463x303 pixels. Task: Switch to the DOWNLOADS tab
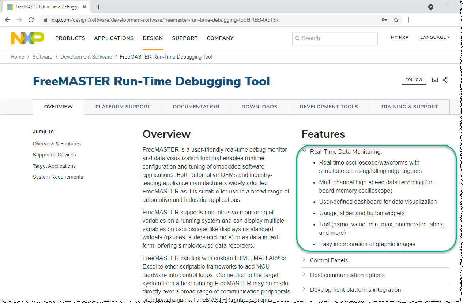(x=259, y=107)
